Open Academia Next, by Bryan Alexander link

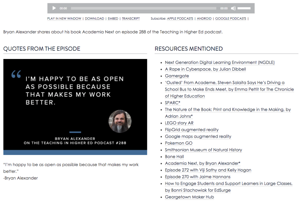point(203,163)
